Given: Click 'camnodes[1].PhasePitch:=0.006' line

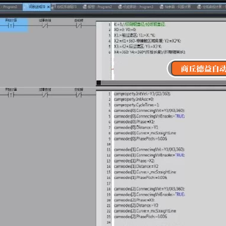Looking at the screenshot, I should (x=141, y=178).
